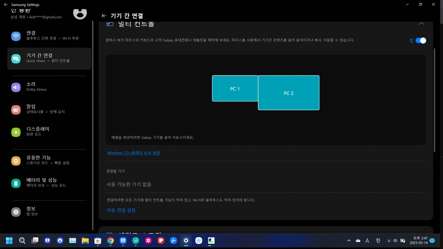443x249 pixels.
Task: Collapse the 멀티 컨트롤 section chevron
Action: pyautogui.click(x=421, y=23)
